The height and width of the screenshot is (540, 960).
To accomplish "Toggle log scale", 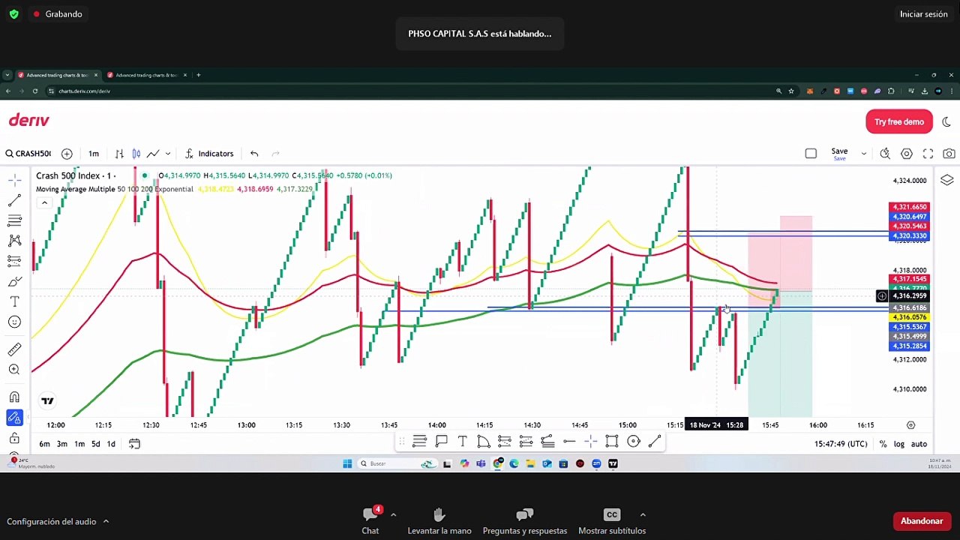I will click(x=898, y=444).
